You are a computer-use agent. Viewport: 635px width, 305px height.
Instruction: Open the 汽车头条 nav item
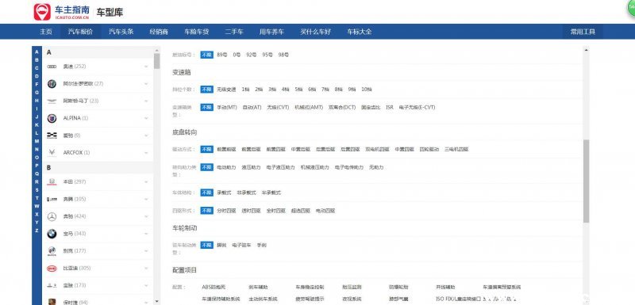tap(121, 32)
